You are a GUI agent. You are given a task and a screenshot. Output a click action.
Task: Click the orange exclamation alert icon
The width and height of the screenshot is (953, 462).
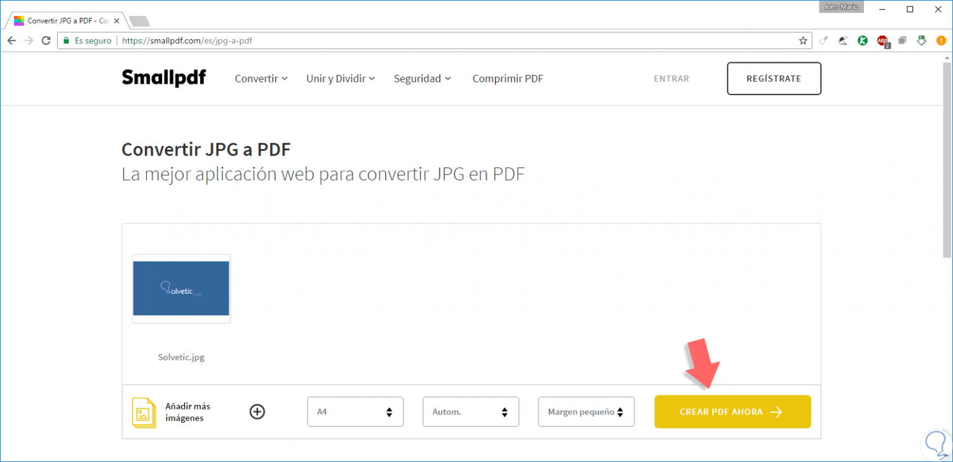tap(941, 41)
